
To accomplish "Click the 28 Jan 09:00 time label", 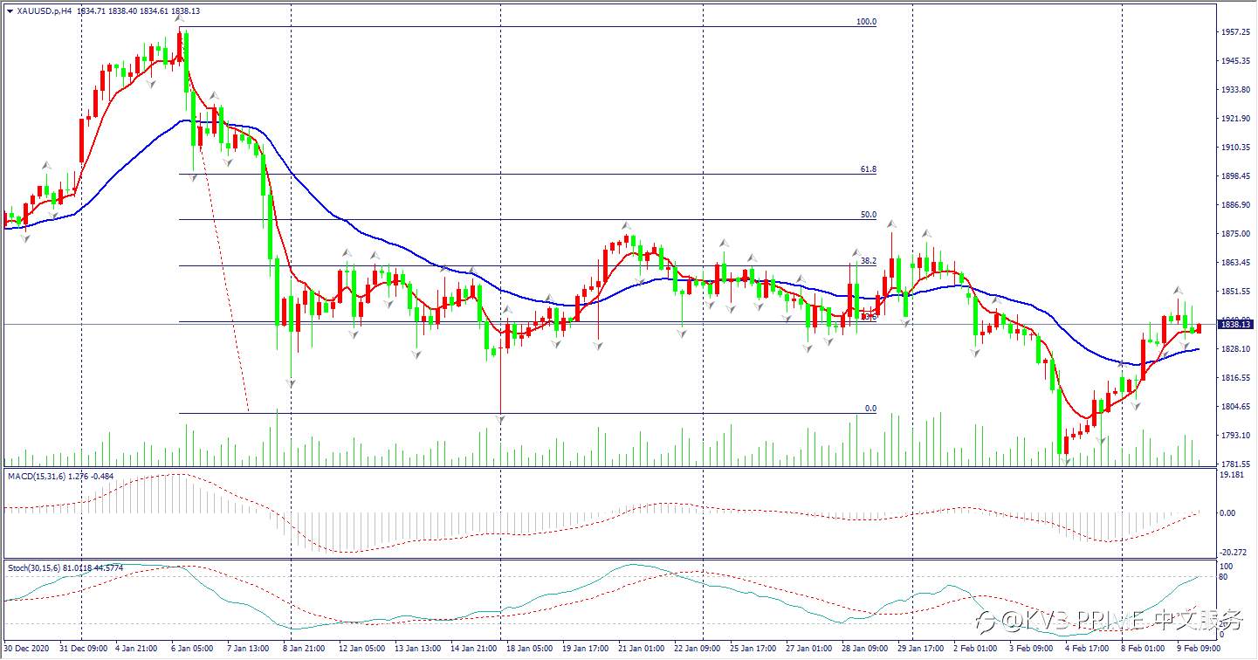I will click(864, 650).
